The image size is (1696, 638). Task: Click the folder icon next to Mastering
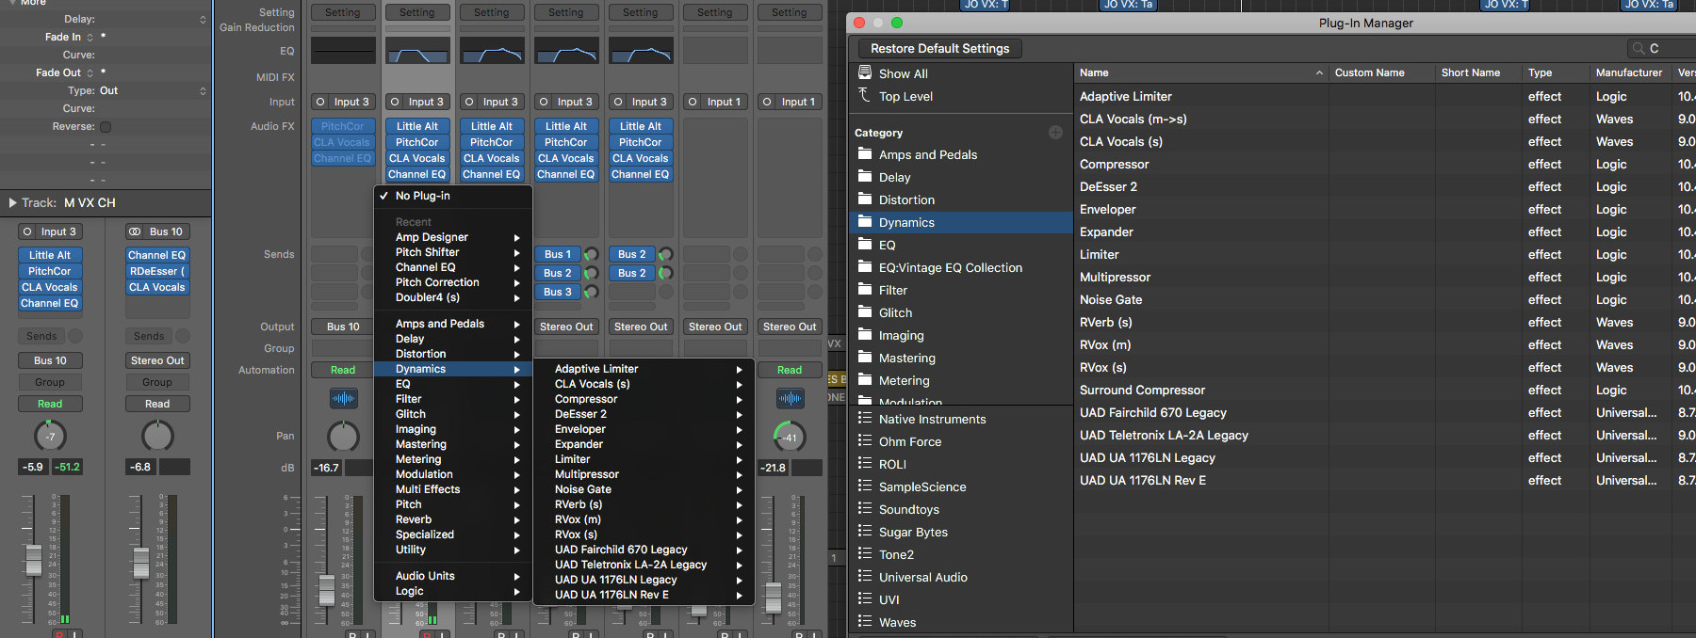(865, 358)
